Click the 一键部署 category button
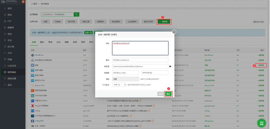The image size is (270, 129). pos(164,22)
